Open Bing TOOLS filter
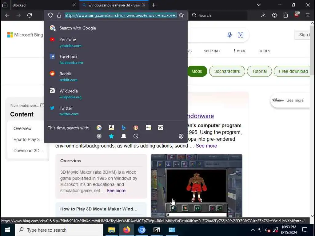The height and width of the screenshot is (236, 315). pos(264,51)
